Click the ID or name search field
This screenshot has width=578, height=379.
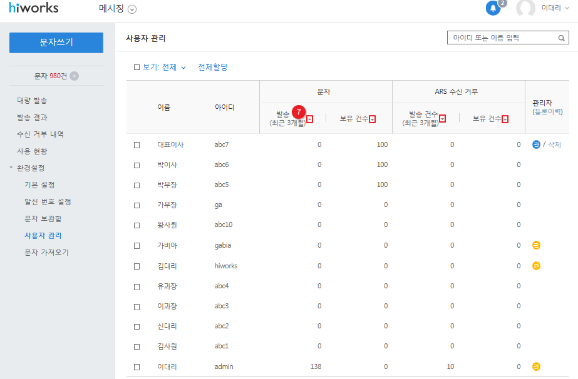501,38
